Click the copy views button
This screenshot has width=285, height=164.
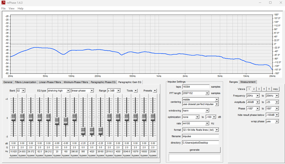click(x=275, y=89)
